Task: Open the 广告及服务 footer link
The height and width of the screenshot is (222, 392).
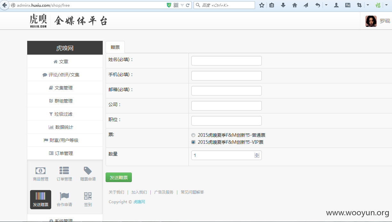Action: pyautogui.click(x=164, y=192)
